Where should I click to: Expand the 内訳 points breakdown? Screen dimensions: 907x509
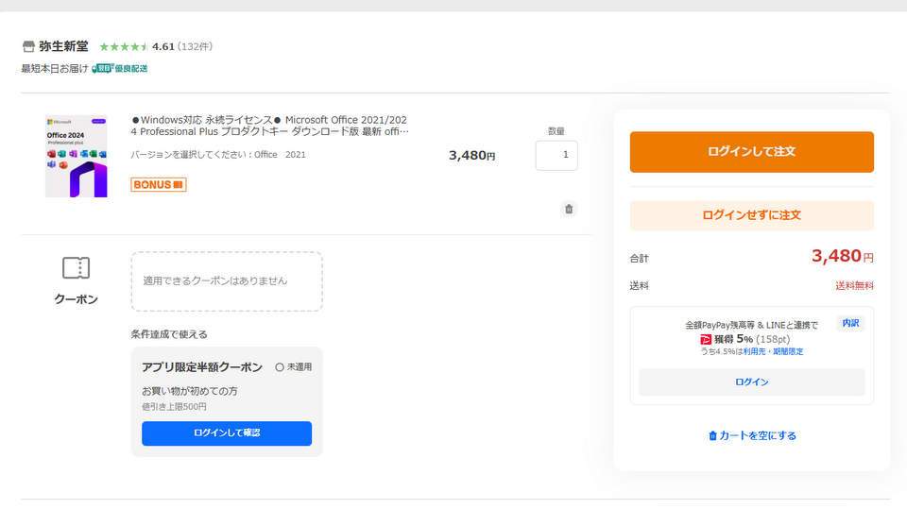(850, 323)
